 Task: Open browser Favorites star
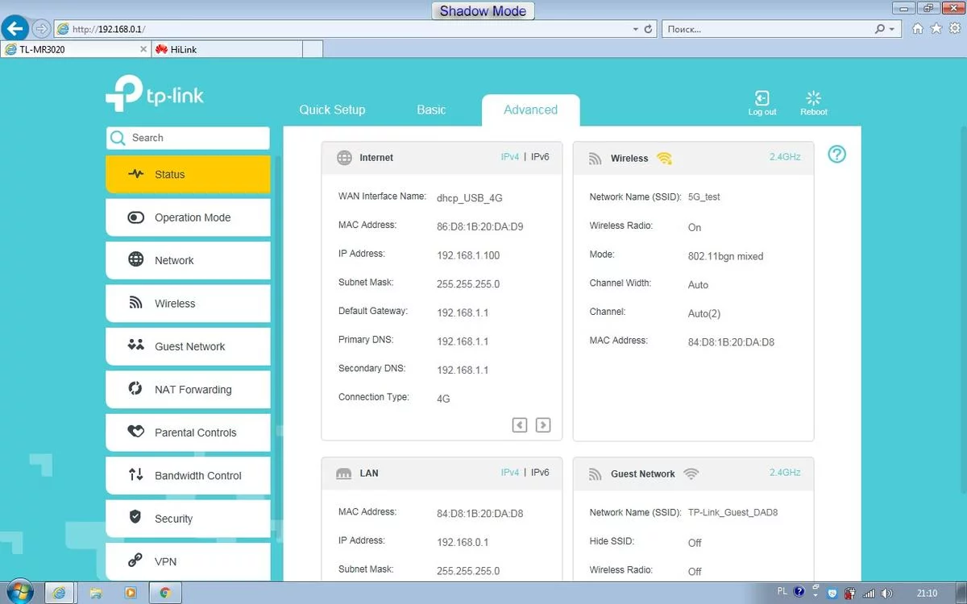coord(936,28)
